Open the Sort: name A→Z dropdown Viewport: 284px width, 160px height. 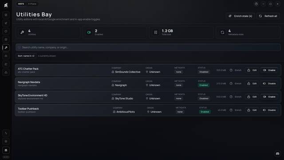tap(26, 56)
